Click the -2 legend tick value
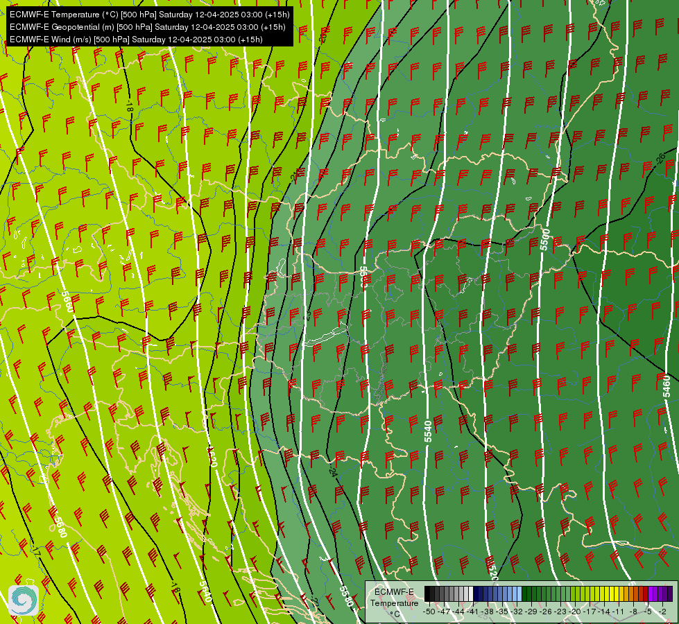This screenshot has height=624, width=679. click(662, 612)
